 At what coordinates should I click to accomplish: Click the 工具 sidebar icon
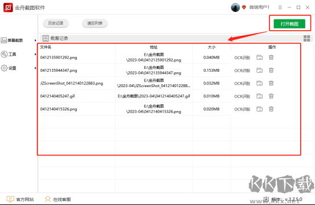tap(4, 54)
